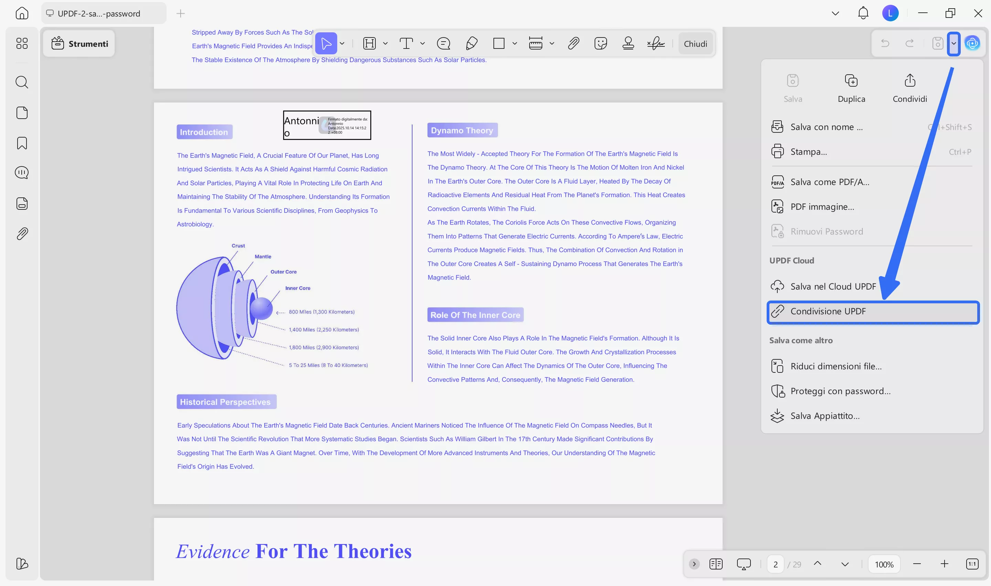Image resolution: width=991 pixels, height=586 pixels.
Task: Click the Signature tool
Action: point(656,43)
